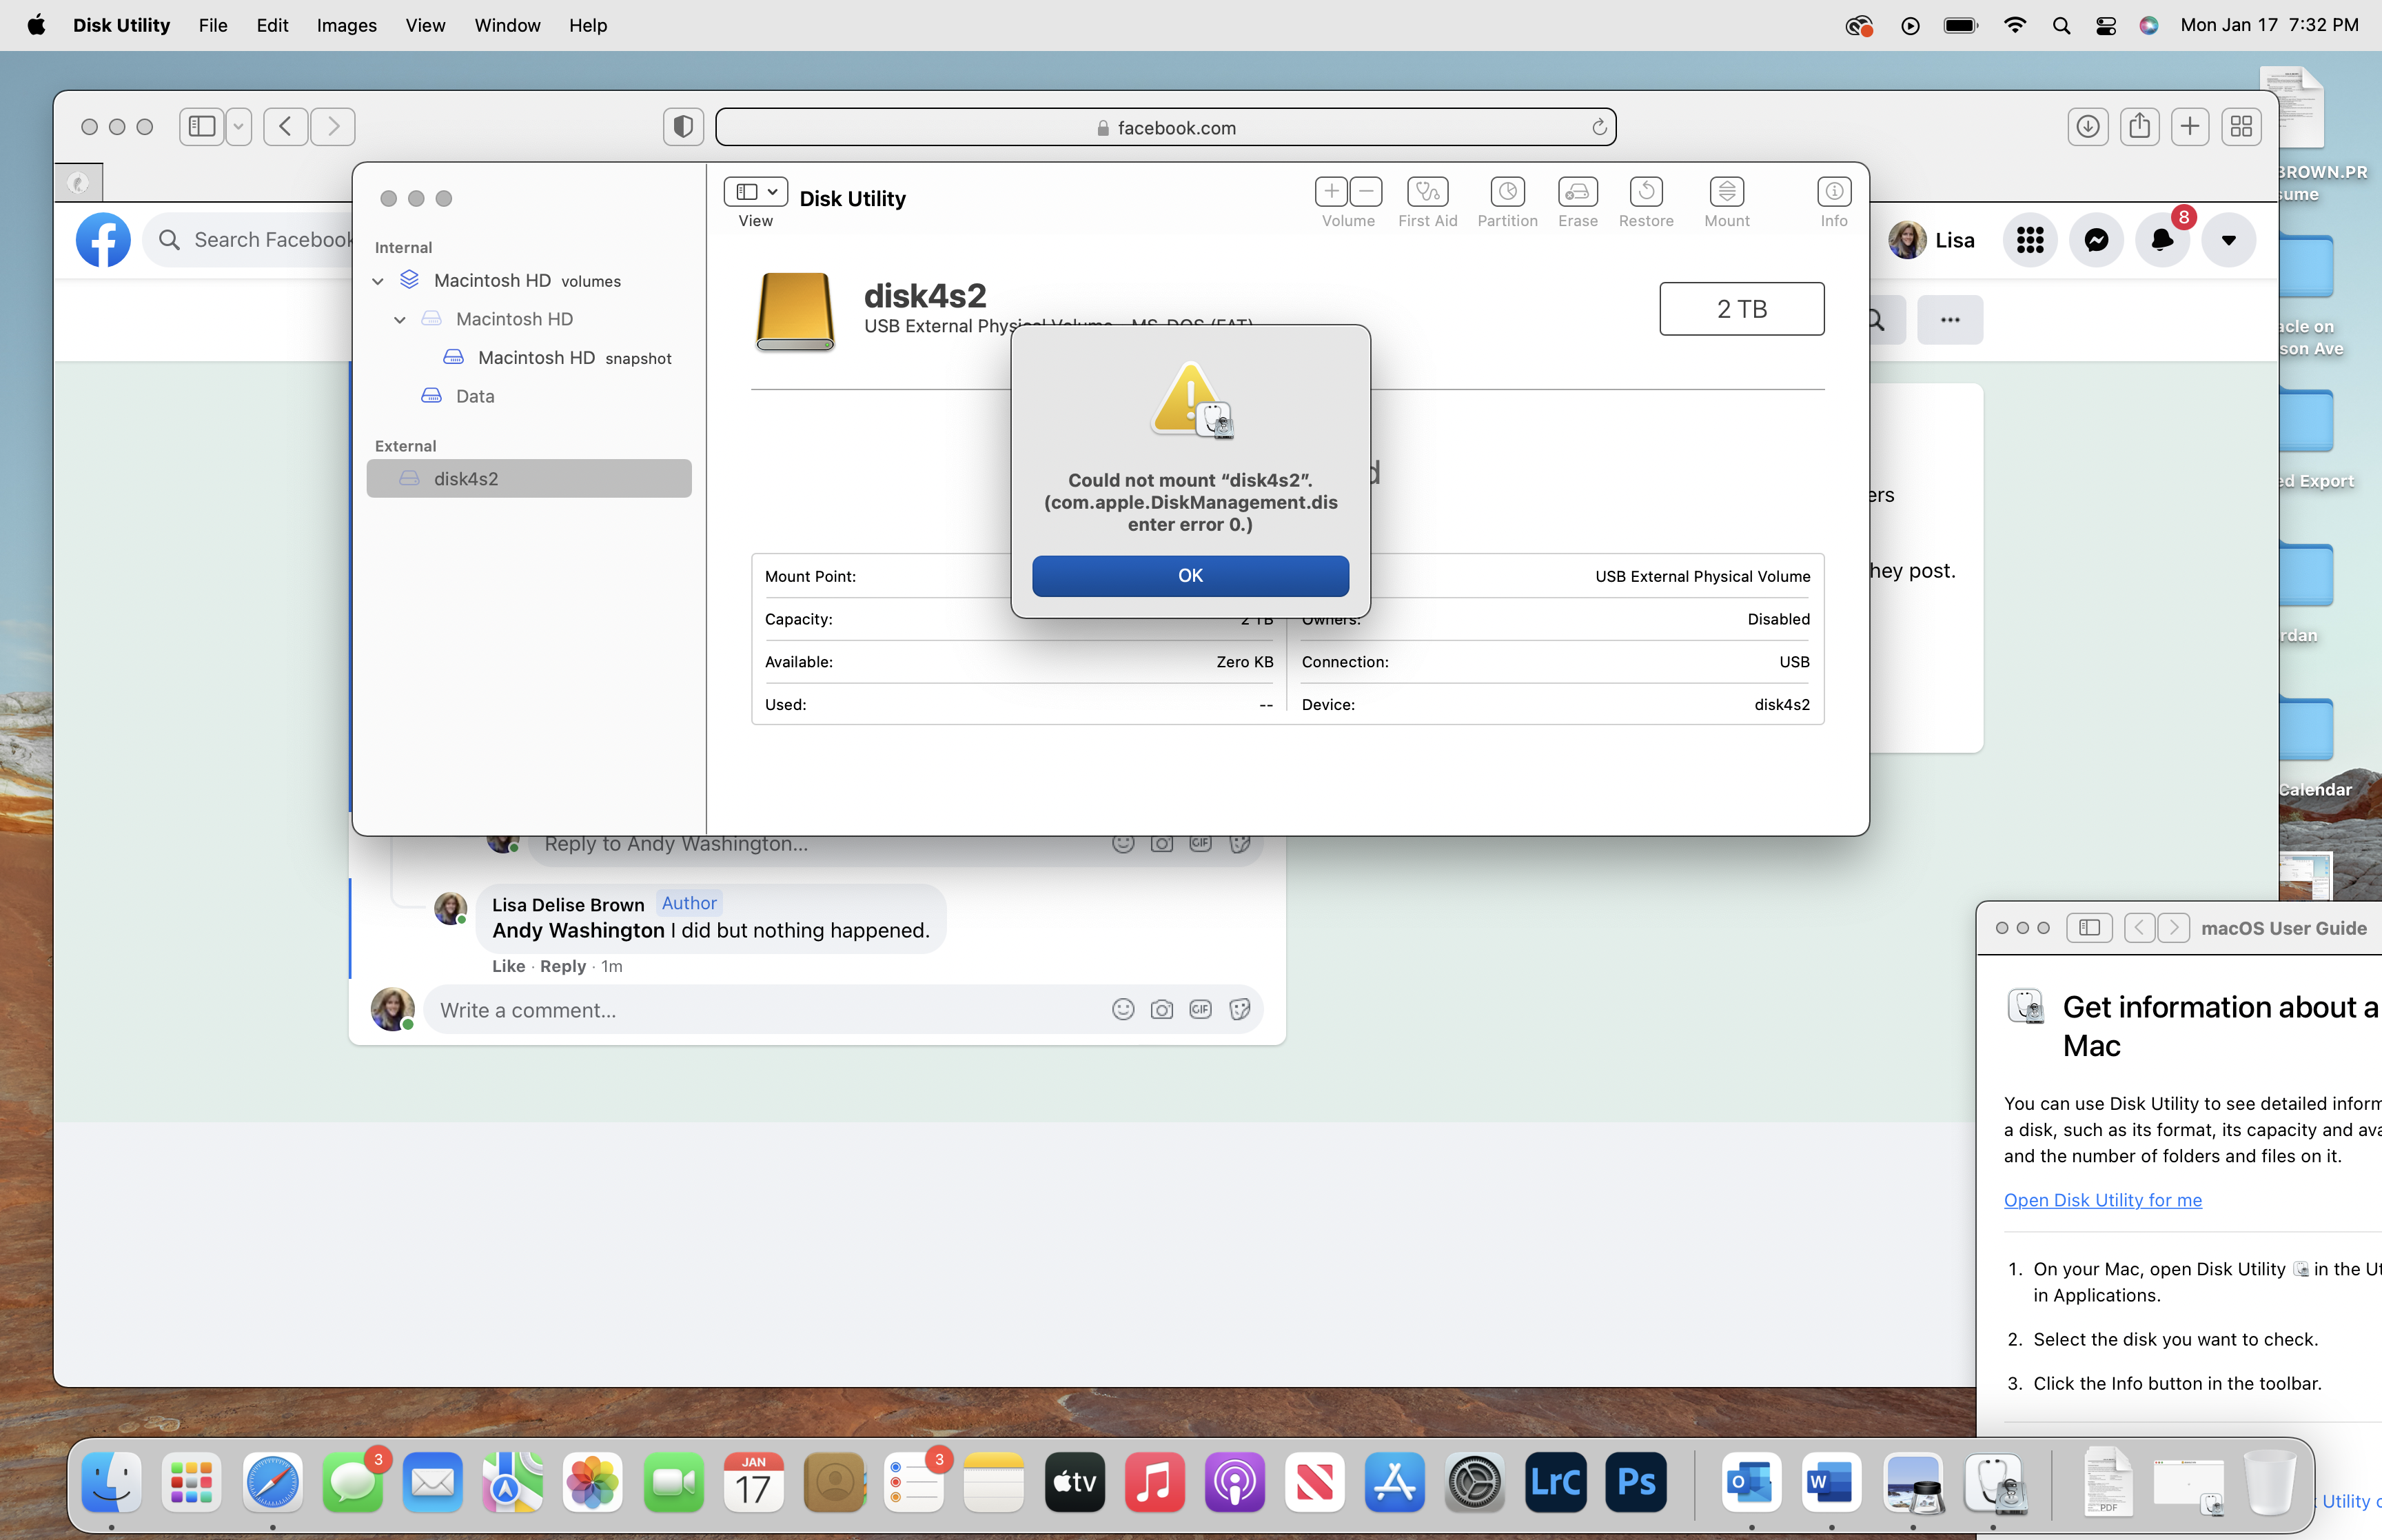Toggle Safari sidebar button

click(x=202, y=126)
